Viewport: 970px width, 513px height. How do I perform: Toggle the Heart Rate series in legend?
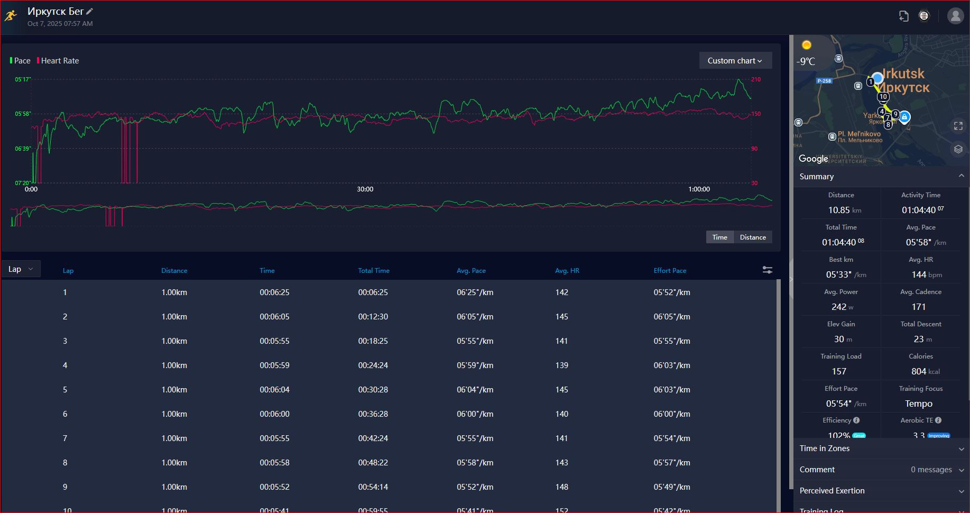58,61
